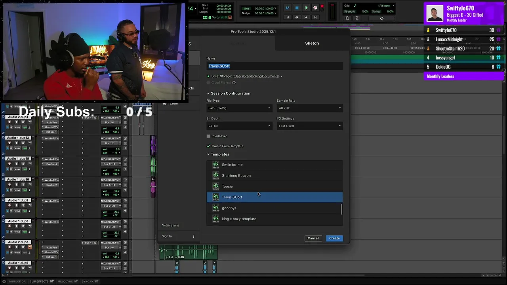
Task: Open the Sample Rate 48 kHz dropdown
Action: point(309,108)
